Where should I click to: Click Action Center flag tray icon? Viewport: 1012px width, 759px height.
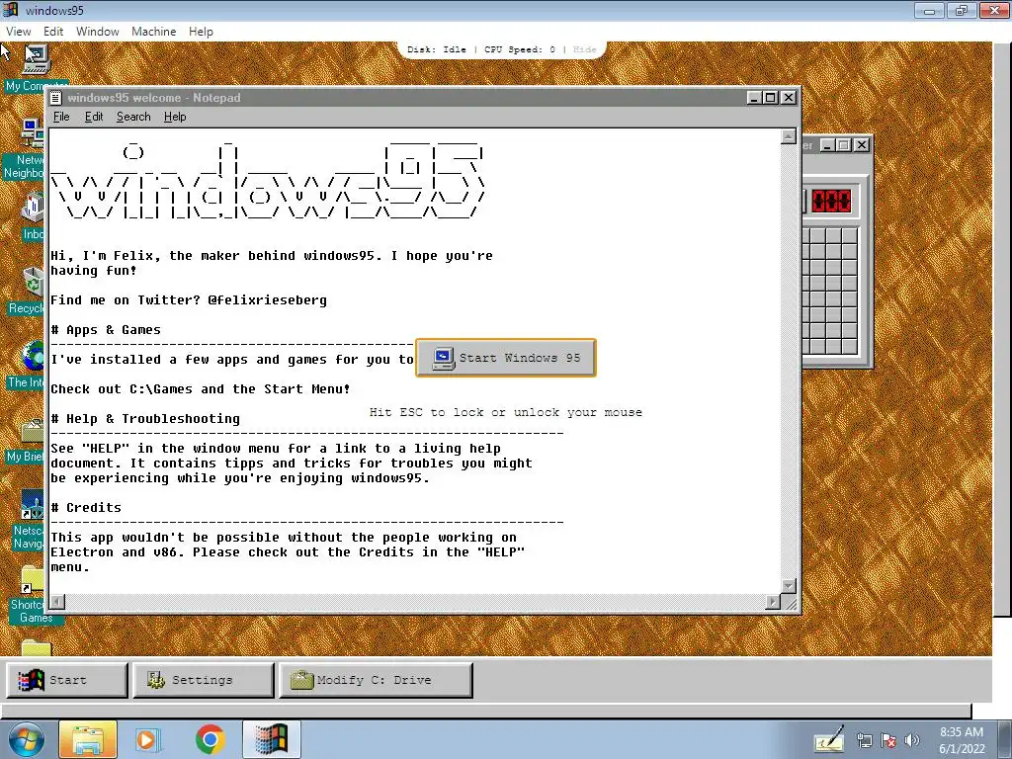pos(888,740)
